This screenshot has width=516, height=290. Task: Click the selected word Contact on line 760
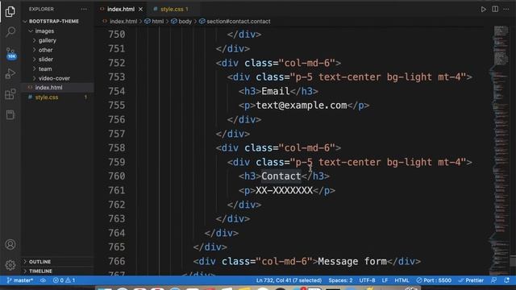(281, 176)
